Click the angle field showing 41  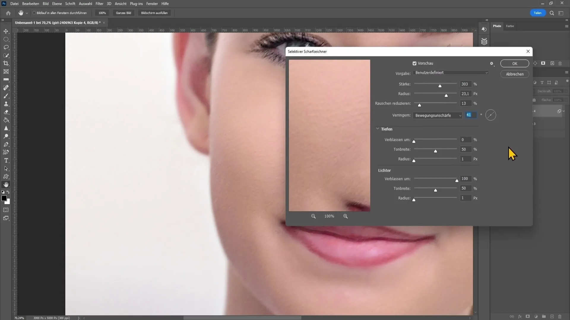tap(471, 115)
